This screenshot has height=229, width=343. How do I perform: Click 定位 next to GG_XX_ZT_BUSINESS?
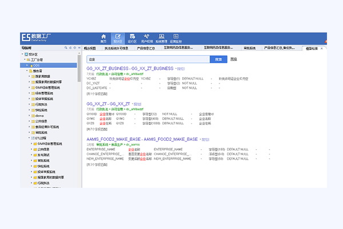(x=181, y=69)
